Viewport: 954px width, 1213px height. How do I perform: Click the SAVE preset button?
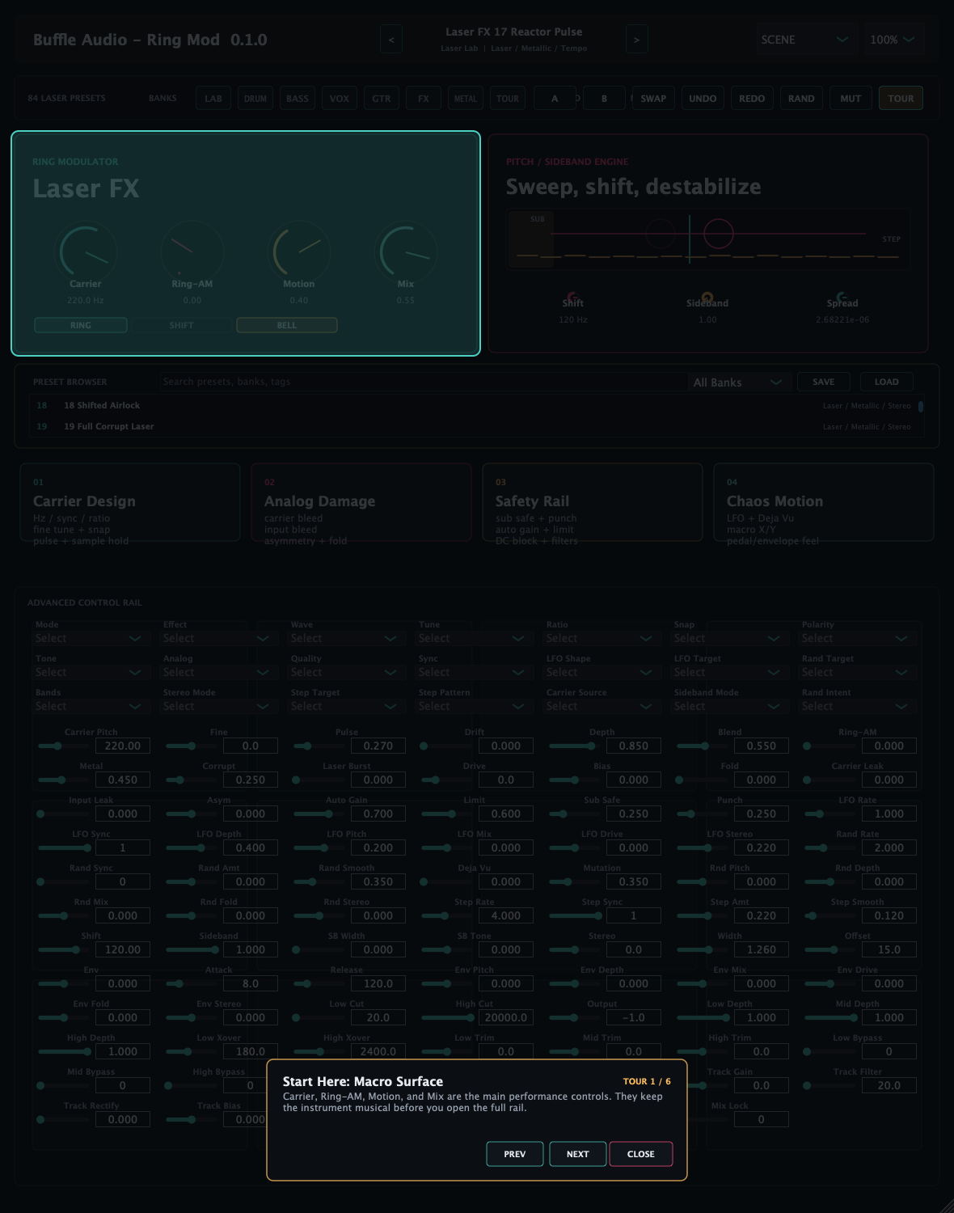click(x=824, y=382)
